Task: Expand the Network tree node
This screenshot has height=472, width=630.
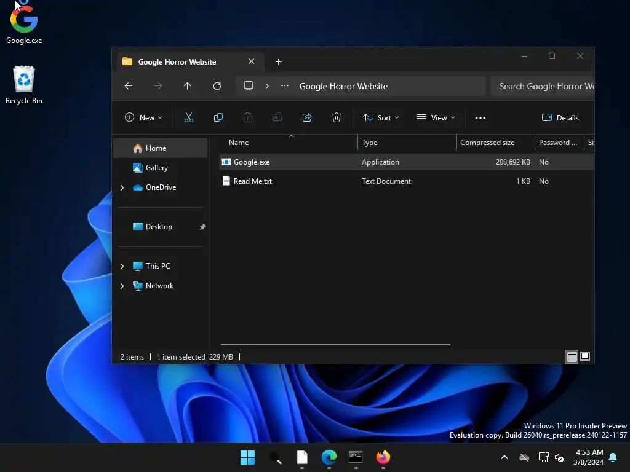Action: tap(122, 286)
